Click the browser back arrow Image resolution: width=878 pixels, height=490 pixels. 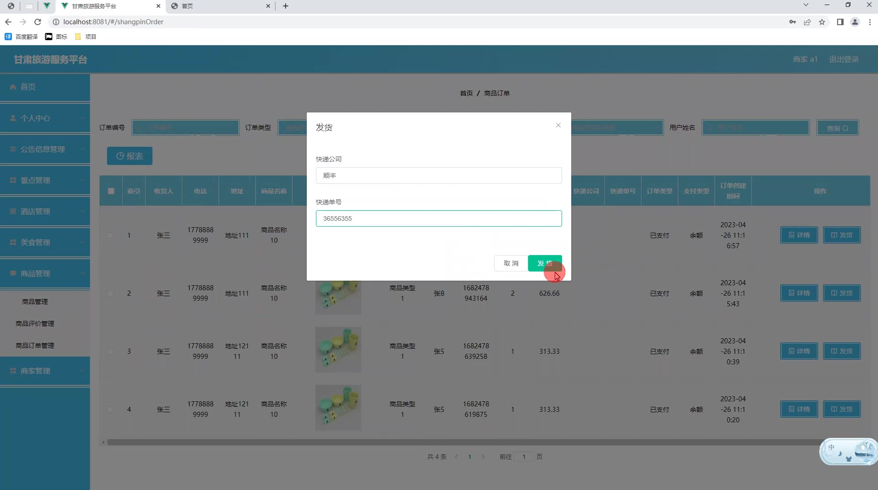click(8, 22)
